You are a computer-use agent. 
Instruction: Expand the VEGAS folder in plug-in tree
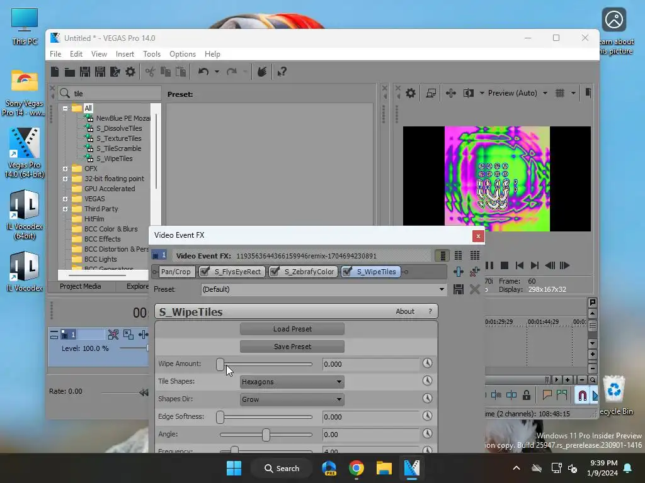click(x=65, y=199)
